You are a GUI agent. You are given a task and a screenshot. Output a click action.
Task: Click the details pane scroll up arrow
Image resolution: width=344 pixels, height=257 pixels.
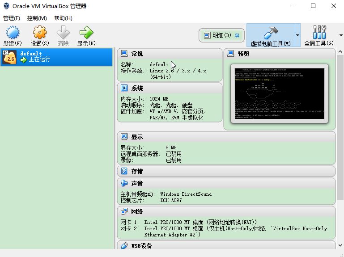340,52
